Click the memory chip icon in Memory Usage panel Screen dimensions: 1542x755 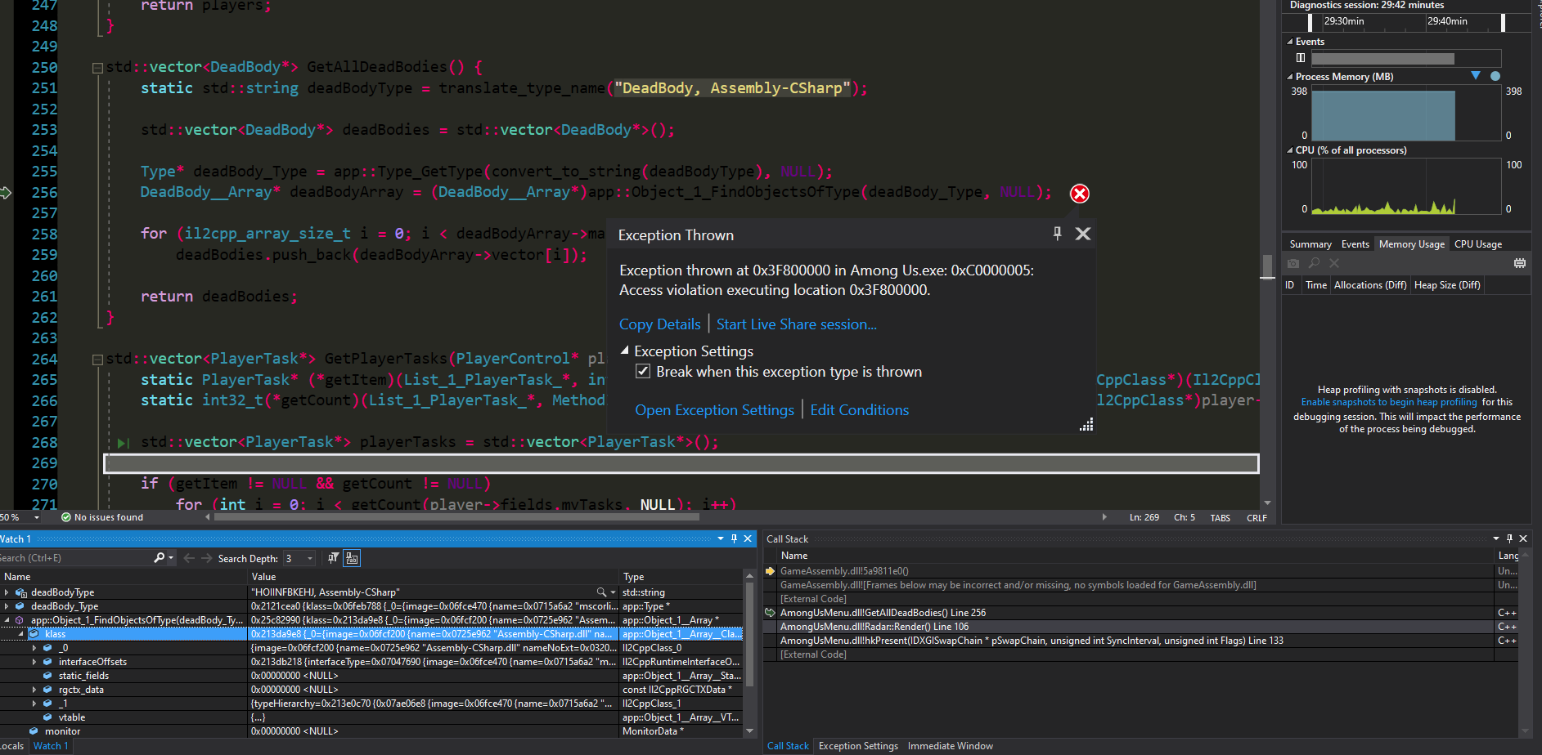[1520, 263]
